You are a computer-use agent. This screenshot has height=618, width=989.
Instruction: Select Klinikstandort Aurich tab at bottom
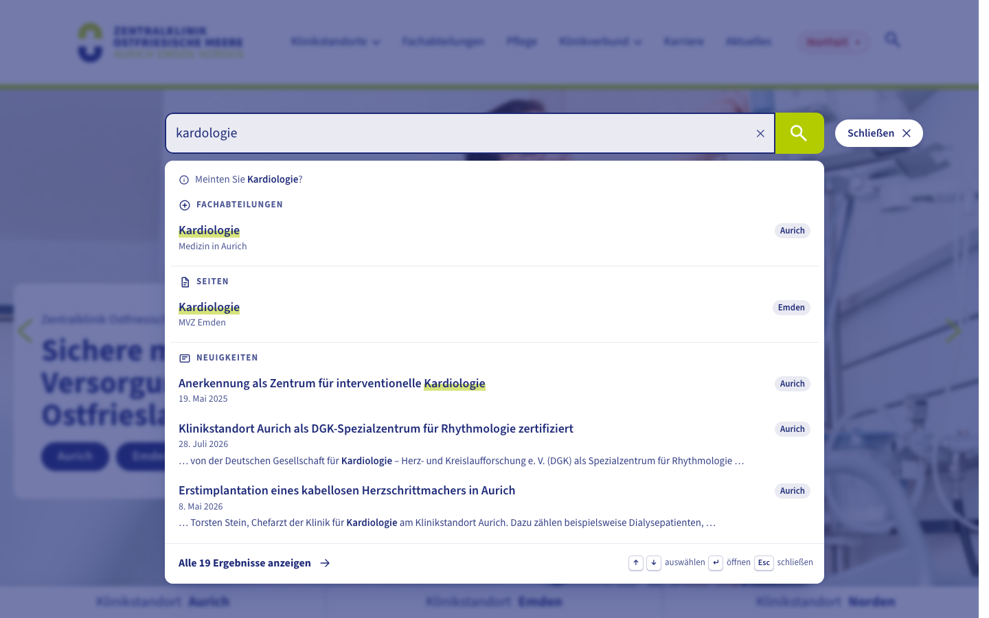(x=163, y=602)
